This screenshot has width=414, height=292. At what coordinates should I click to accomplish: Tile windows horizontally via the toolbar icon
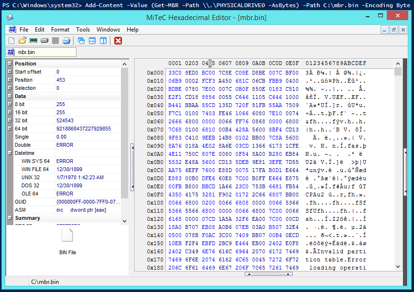coord(91,41)
